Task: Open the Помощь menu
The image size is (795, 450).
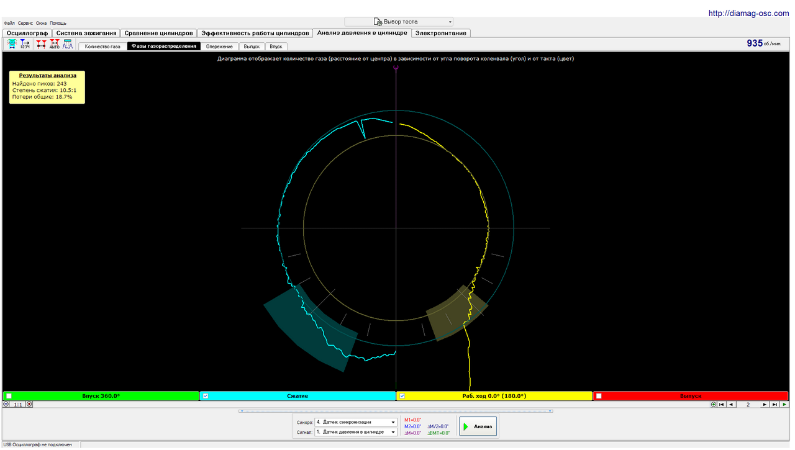Action: (58, 23)
